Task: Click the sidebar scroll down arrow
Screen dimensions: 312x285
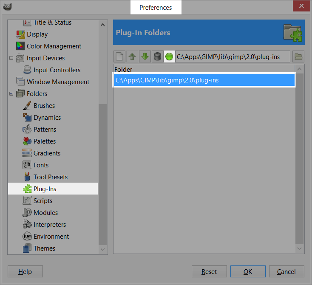Action: 103,249
